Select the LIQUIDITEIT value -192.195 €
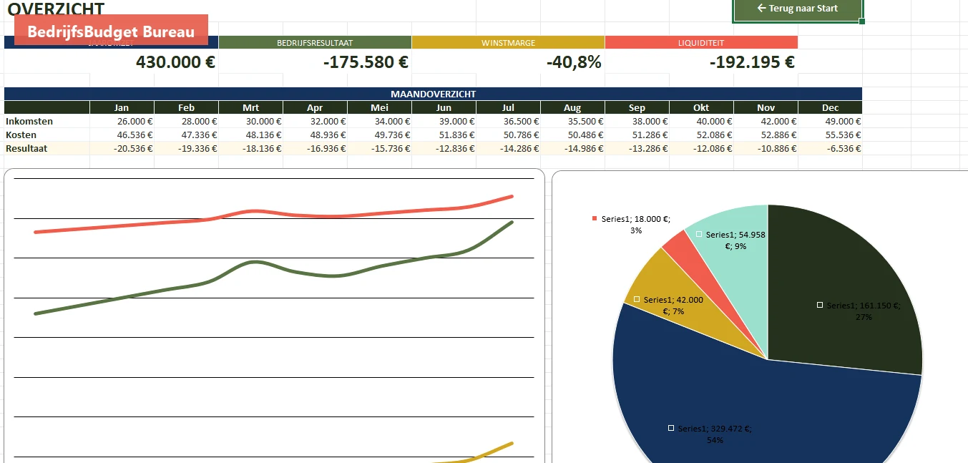The height and width of the screenshot is (463, 968). pos(752,62)
